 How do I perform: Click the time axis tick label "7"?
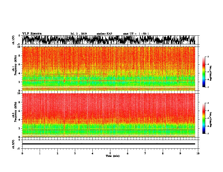(145, 153)
